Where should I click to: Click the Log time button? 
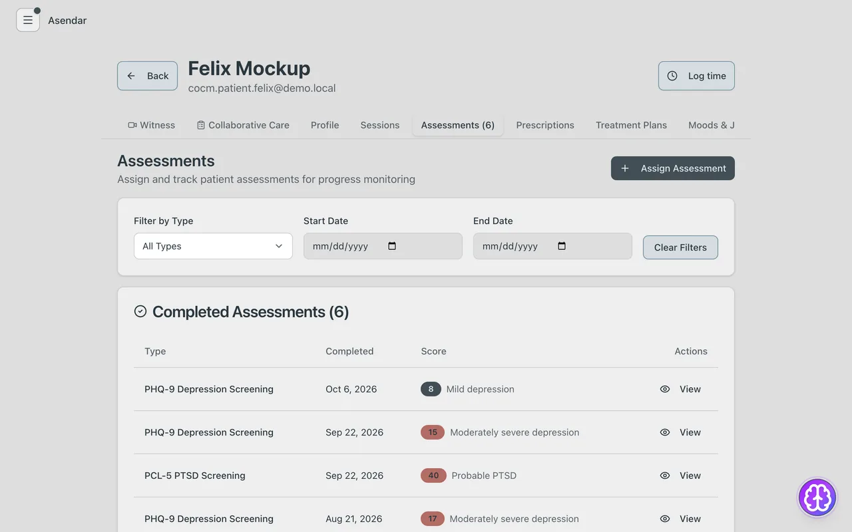point(696,76)
